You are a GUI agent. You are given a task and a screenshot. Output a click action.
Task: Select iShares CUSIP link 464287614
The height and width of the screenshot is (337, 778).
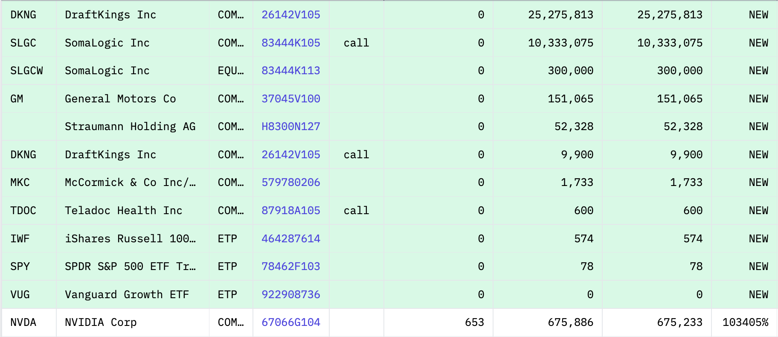coord(290,239)
